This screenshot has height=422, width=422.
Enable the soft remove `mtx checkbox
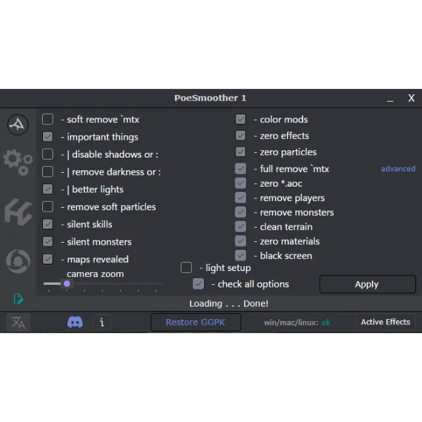point(48,119)
